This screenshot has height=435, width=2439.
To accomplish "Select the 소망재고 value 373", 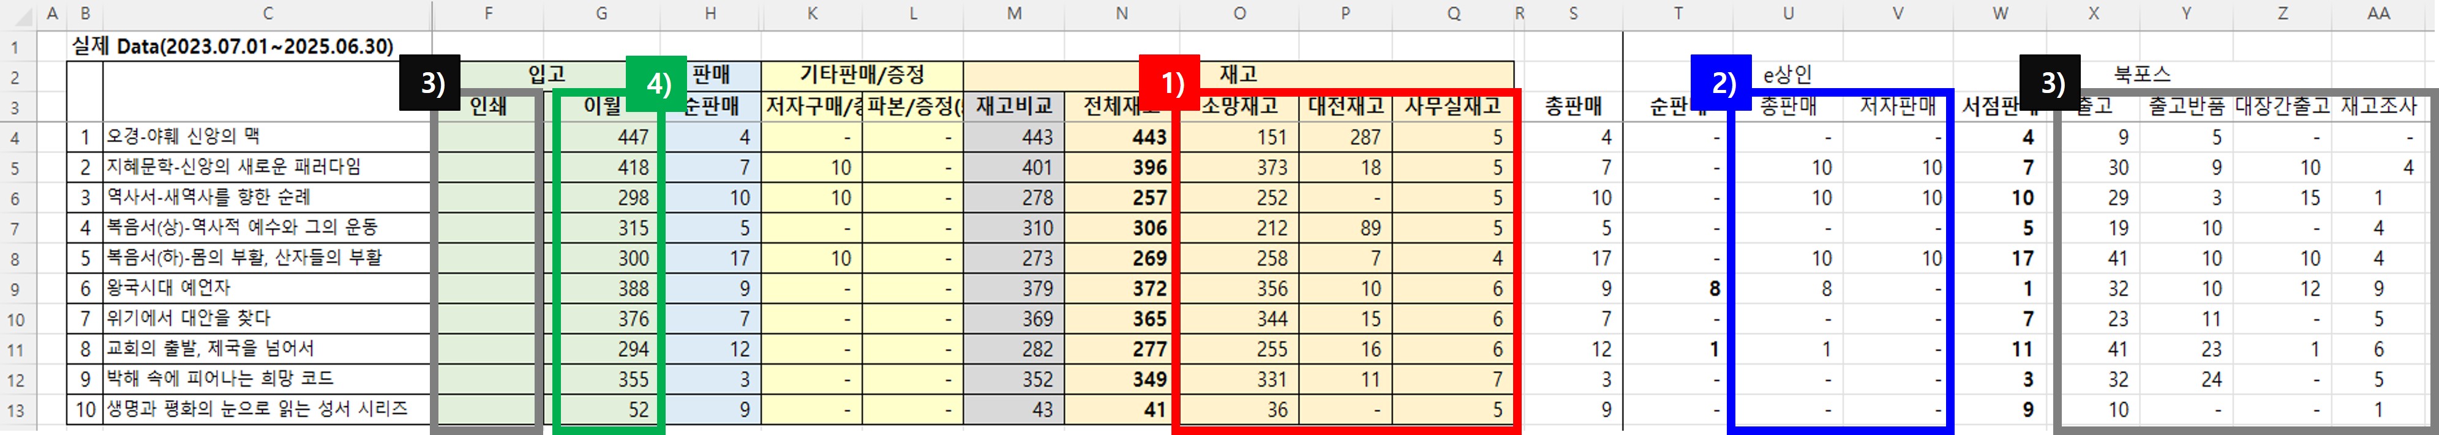I will click(x=1238, y=166).
